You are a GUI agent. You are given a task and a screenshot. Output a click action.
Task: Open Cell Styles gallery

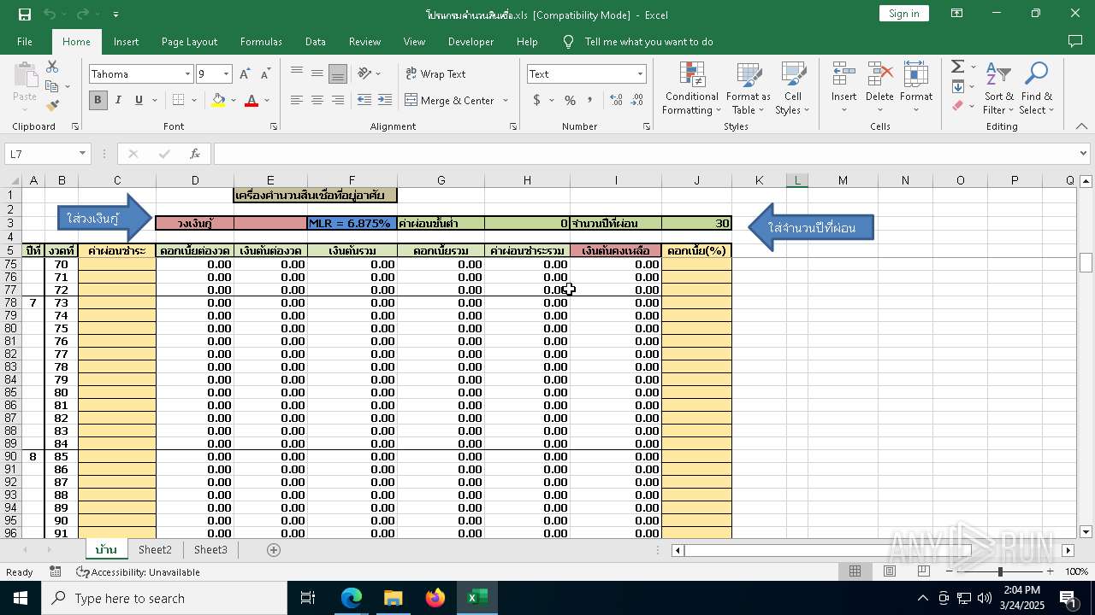(793, 88)
